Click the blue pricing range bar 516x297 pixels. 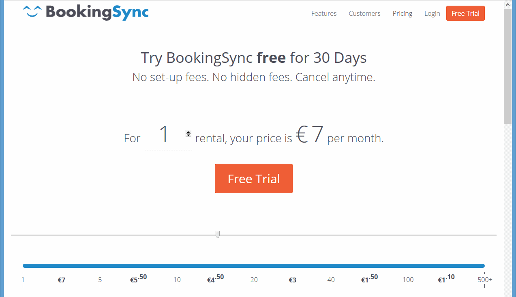tap(254, 266)
